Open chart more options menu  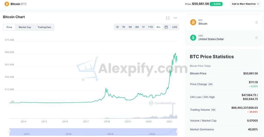tap(175, 18)
